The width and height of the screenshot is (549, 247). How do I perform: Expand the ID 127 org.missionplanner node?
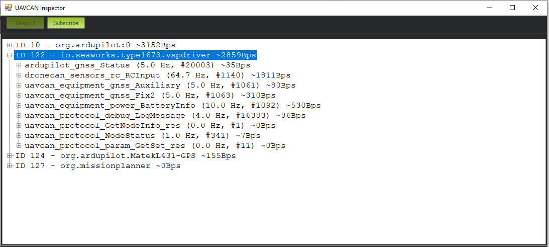point(9,166)
